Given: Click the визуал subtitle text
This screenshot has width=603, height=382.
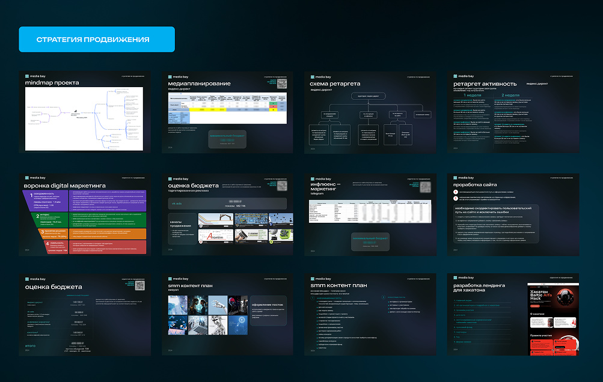Looking at the screenshot, I should 173,290.
